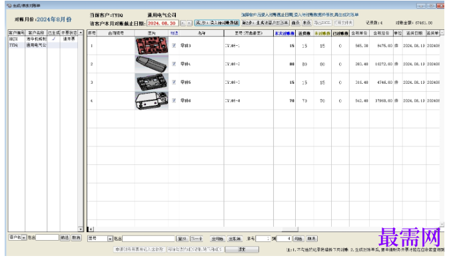453x258 pixels.
Task: Click the 下一个 find next button
Action: [x=197, y=239]
